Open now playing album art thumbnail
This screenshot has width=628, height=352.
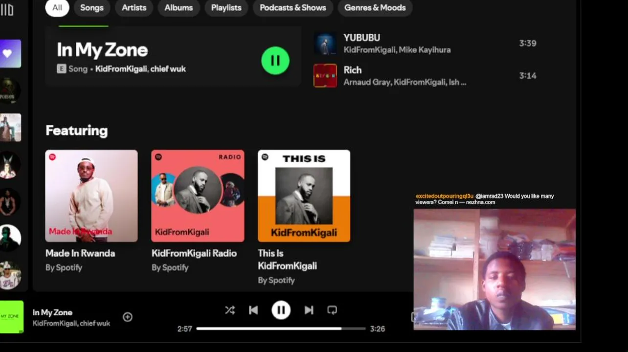point(12,317)
